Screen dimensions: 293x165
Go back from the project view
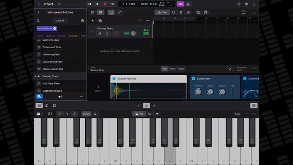38,4
